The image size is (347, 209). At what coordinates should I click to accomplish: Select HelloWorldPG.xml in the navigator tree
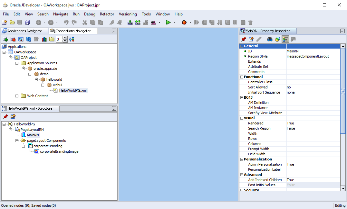[73, 90]
